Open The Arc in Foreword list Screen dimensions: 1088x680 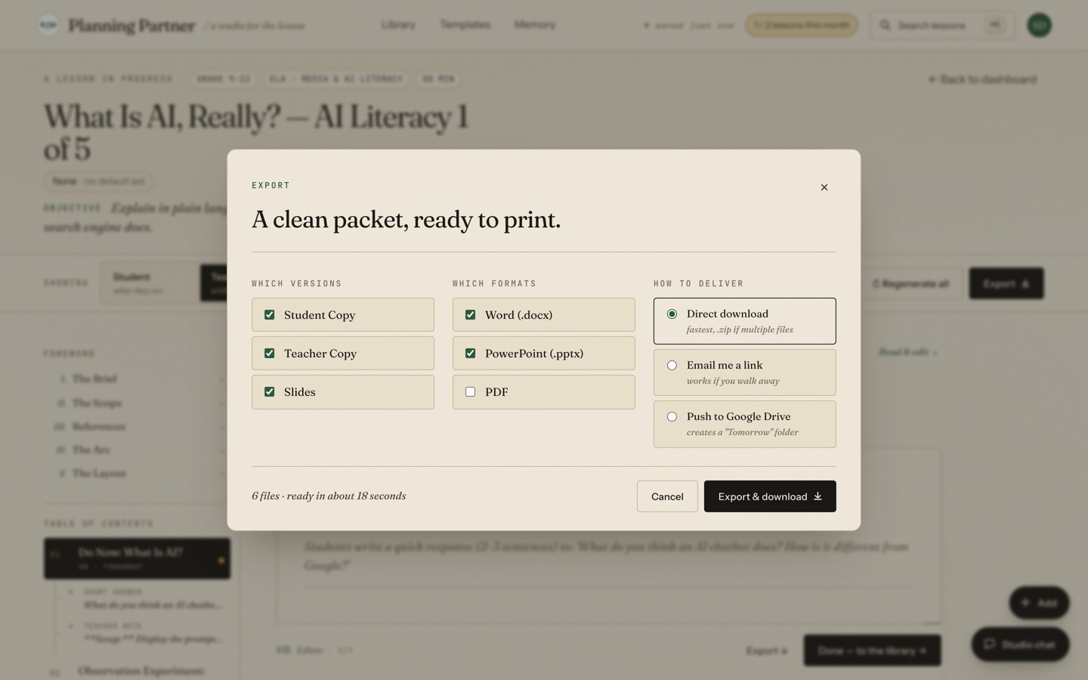pos(91,450)
